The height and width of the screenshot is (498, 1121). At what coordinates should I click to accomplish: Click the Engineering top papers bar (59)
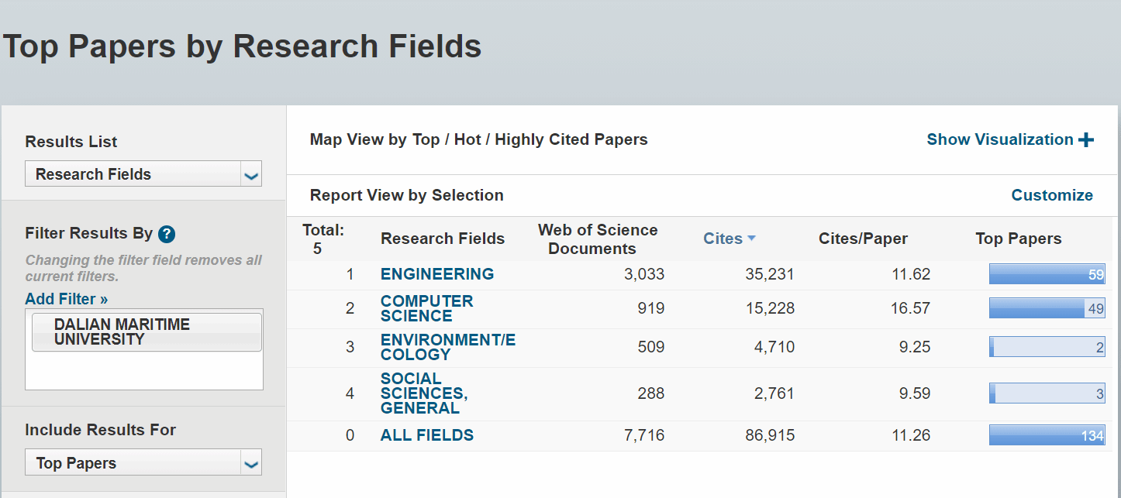(x=1047, y=274)
